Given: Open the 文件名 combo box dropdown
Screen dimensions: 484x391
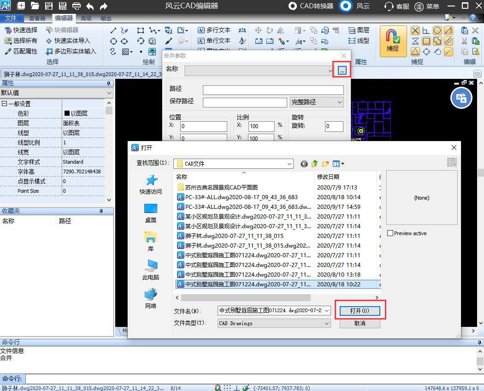Looking at the screenshot, I should point(327,310).
